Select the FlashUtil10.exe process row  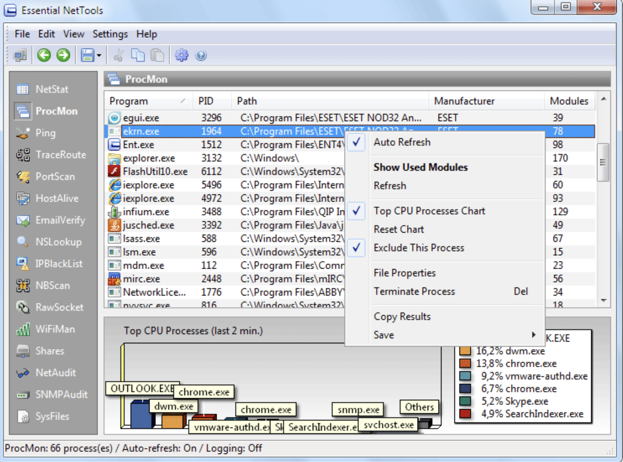pyautogui.click(x=225, y=171)
